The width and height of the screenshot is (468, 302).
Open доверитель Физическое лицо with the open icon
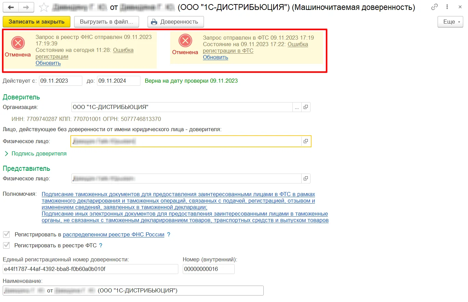click(x=306, y=141)
